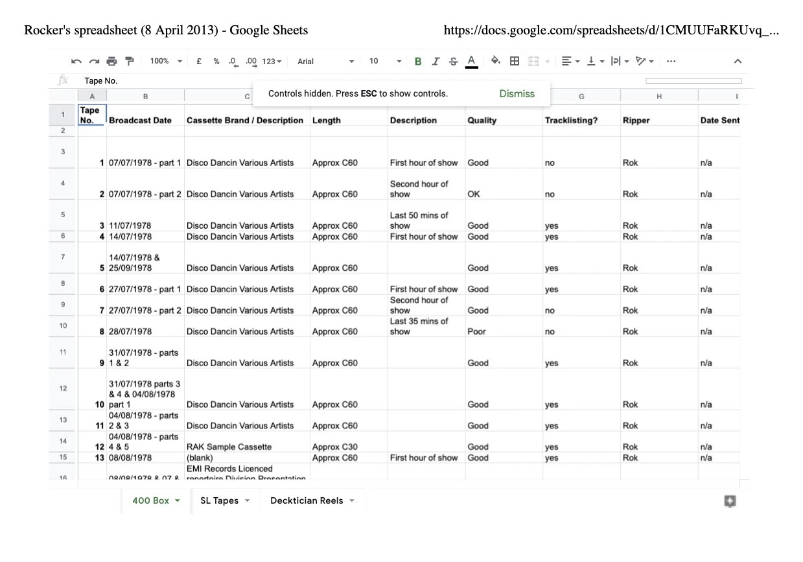Toggle Bold formatting
Image resolution: width=803 pixels, height=562 pixels.
(418, 62)
